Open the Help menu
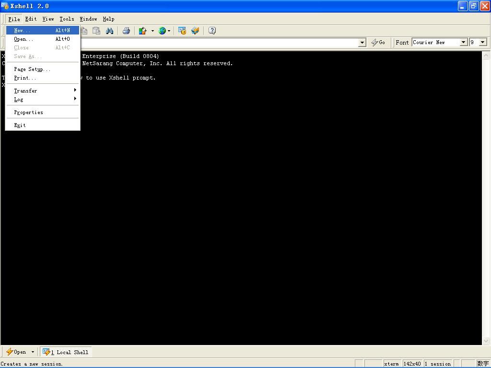This screenshot has width=491, height=368. pyautogui.click(x=108, y=19)
